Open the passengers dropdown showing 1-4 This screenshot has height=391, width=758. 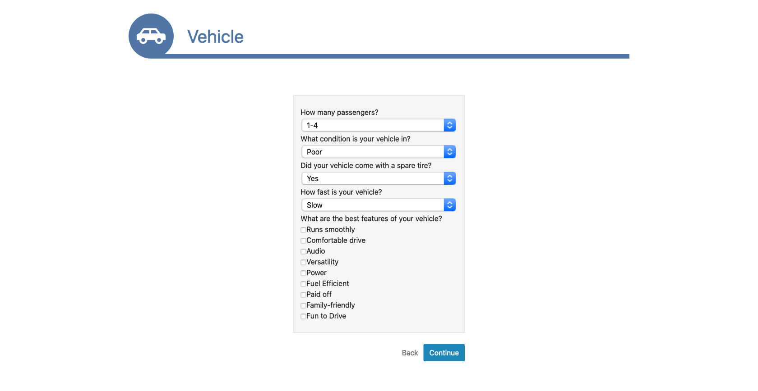pos(373,125)
